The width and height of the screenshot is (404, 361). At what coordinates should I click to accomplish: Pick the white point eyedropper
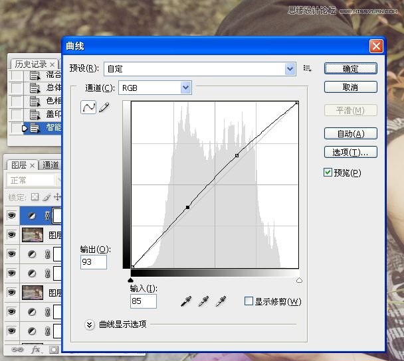tap(221, 302)
